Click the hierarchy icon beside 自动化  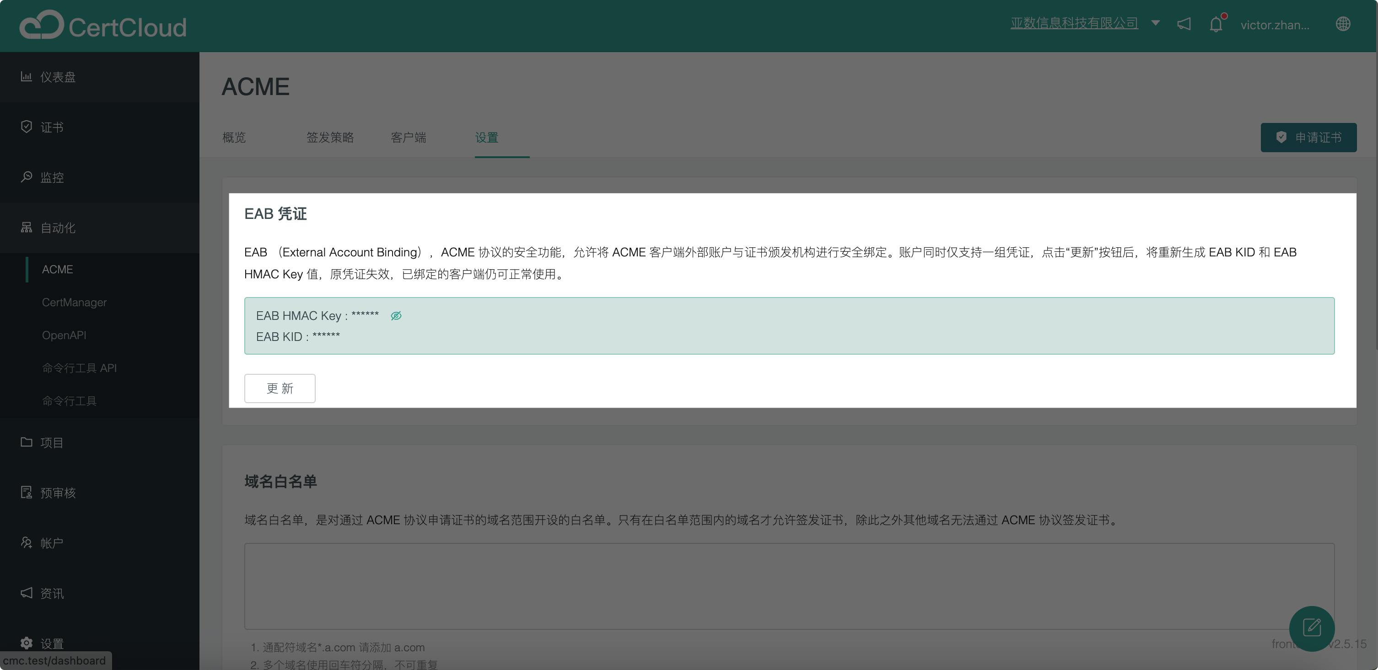click(26, 227)
